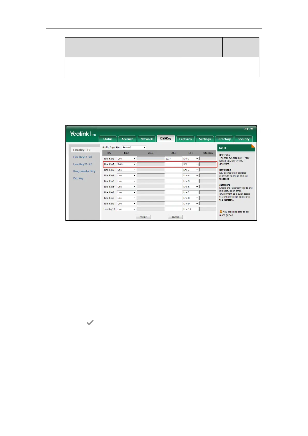Open the Account tab

point(127,139)
